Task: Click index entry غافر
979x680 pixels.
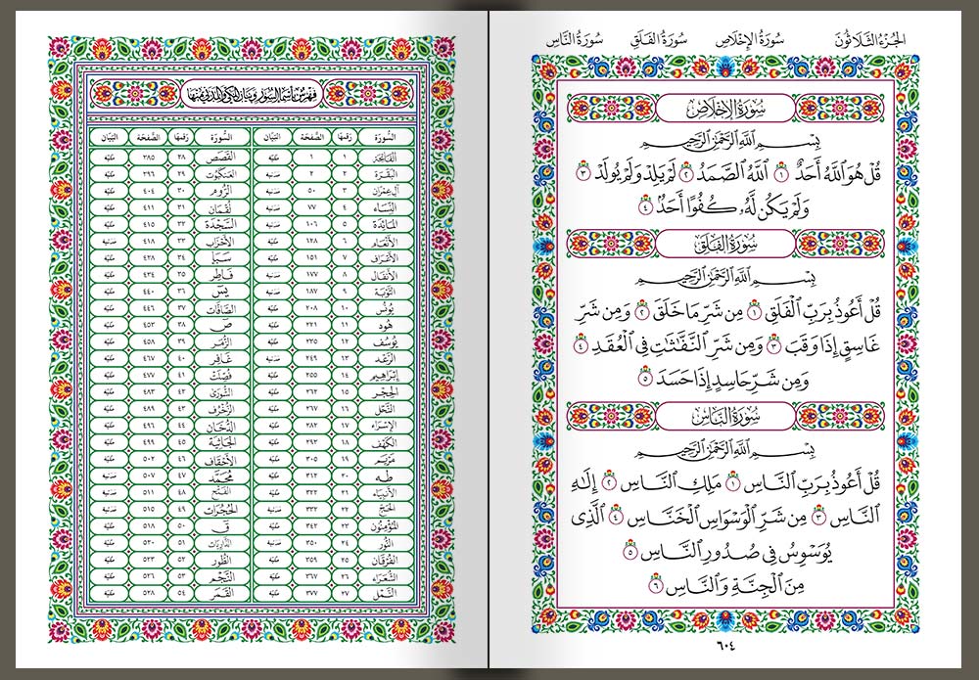Action: pos(221,359)
